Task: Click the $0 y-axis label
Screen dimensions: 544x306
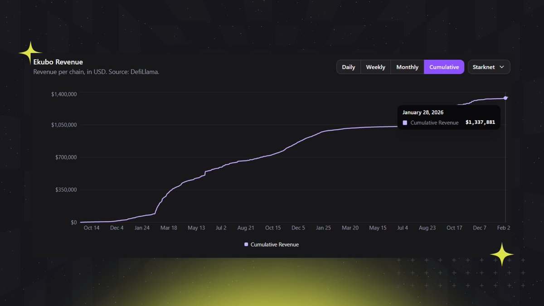Action: [73, 222]
